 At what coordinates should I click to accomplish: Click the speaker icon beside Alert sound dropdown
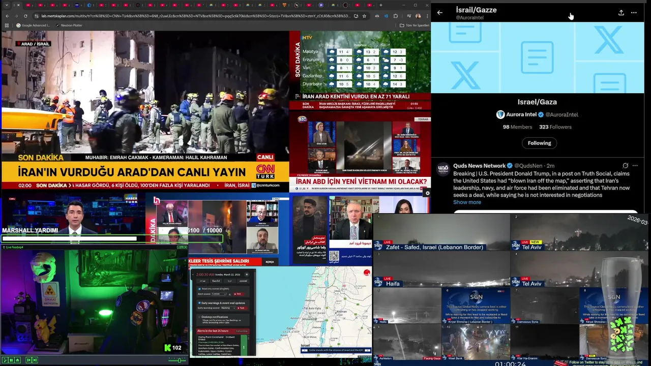(230, 294)
